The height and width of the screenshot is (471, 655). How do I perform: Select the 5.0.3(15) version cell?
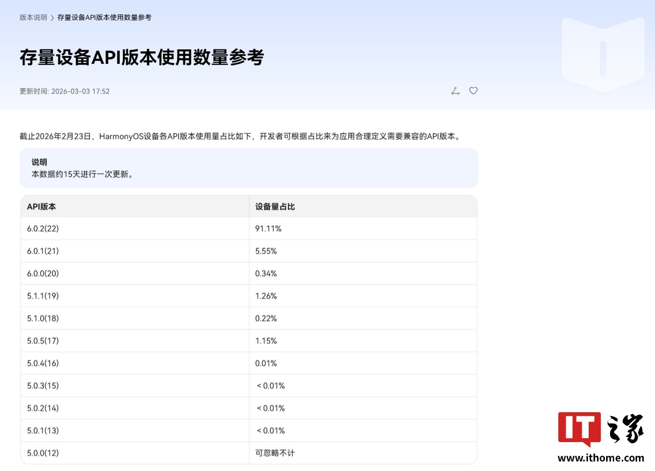135,386
